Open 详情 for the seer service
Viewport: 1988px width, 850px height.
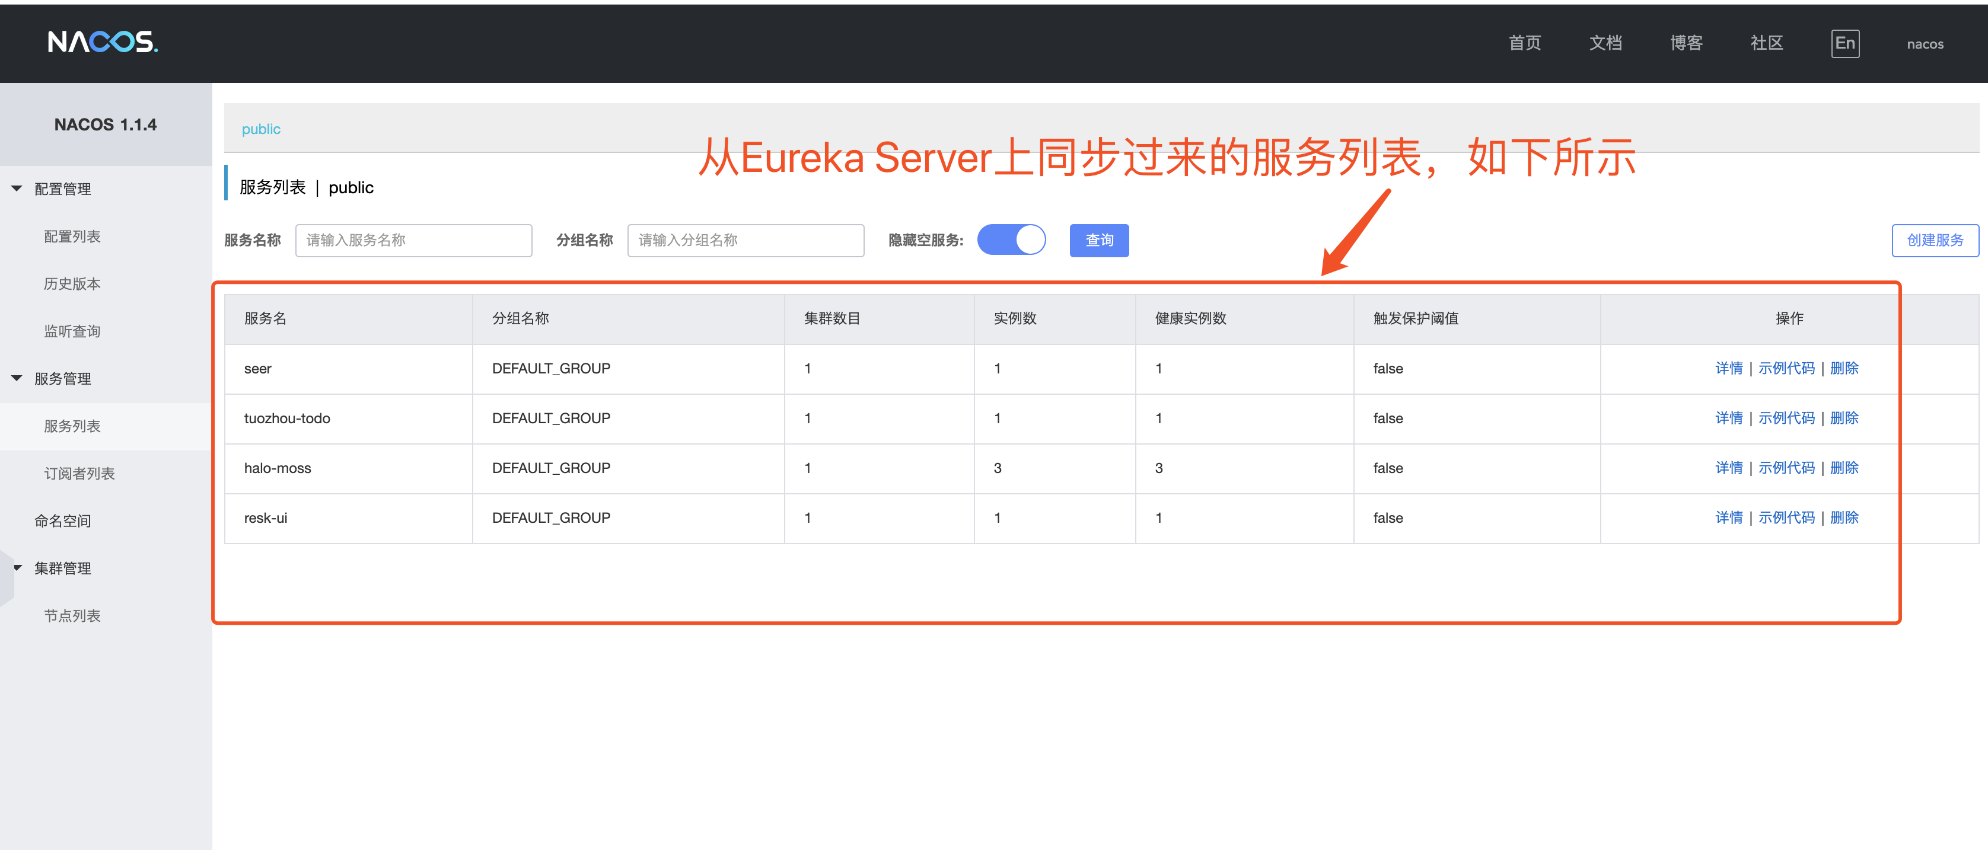(1729, 369)
